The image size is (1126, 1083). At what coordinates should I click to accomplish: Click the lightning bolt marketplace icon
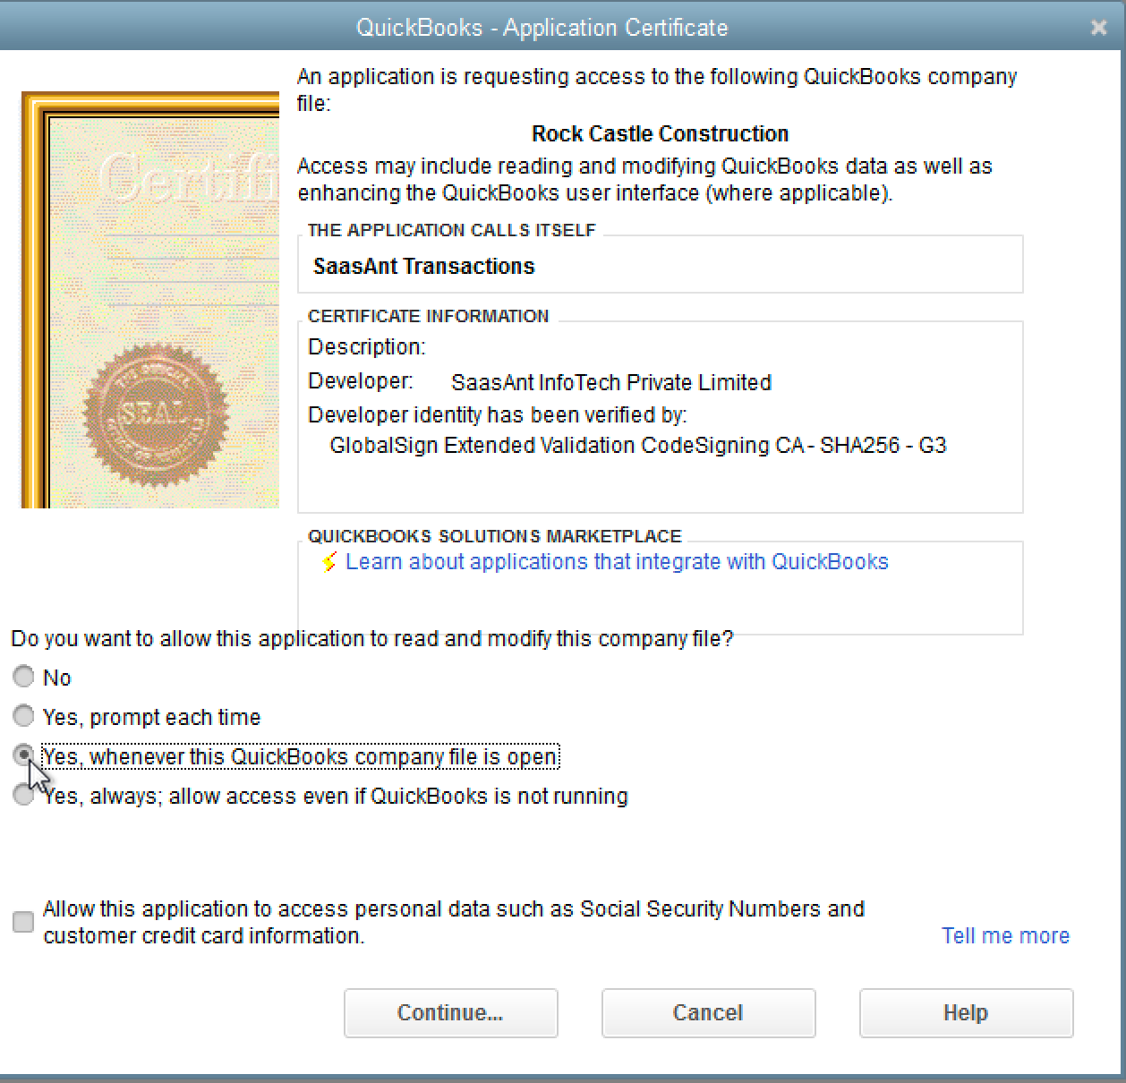[x=329, y=562]
